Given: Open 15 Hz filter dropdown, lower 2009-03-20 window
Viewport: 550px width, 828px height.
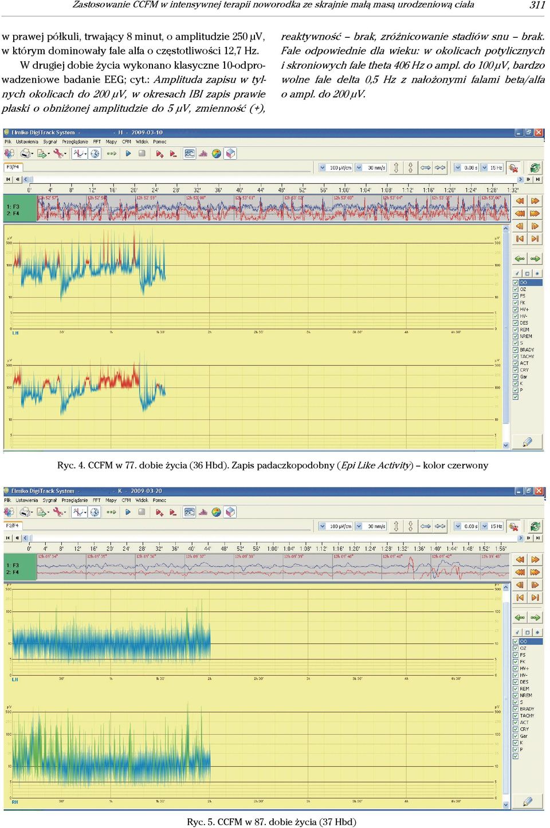Looking at the screenshot, I should pos(484,526).
